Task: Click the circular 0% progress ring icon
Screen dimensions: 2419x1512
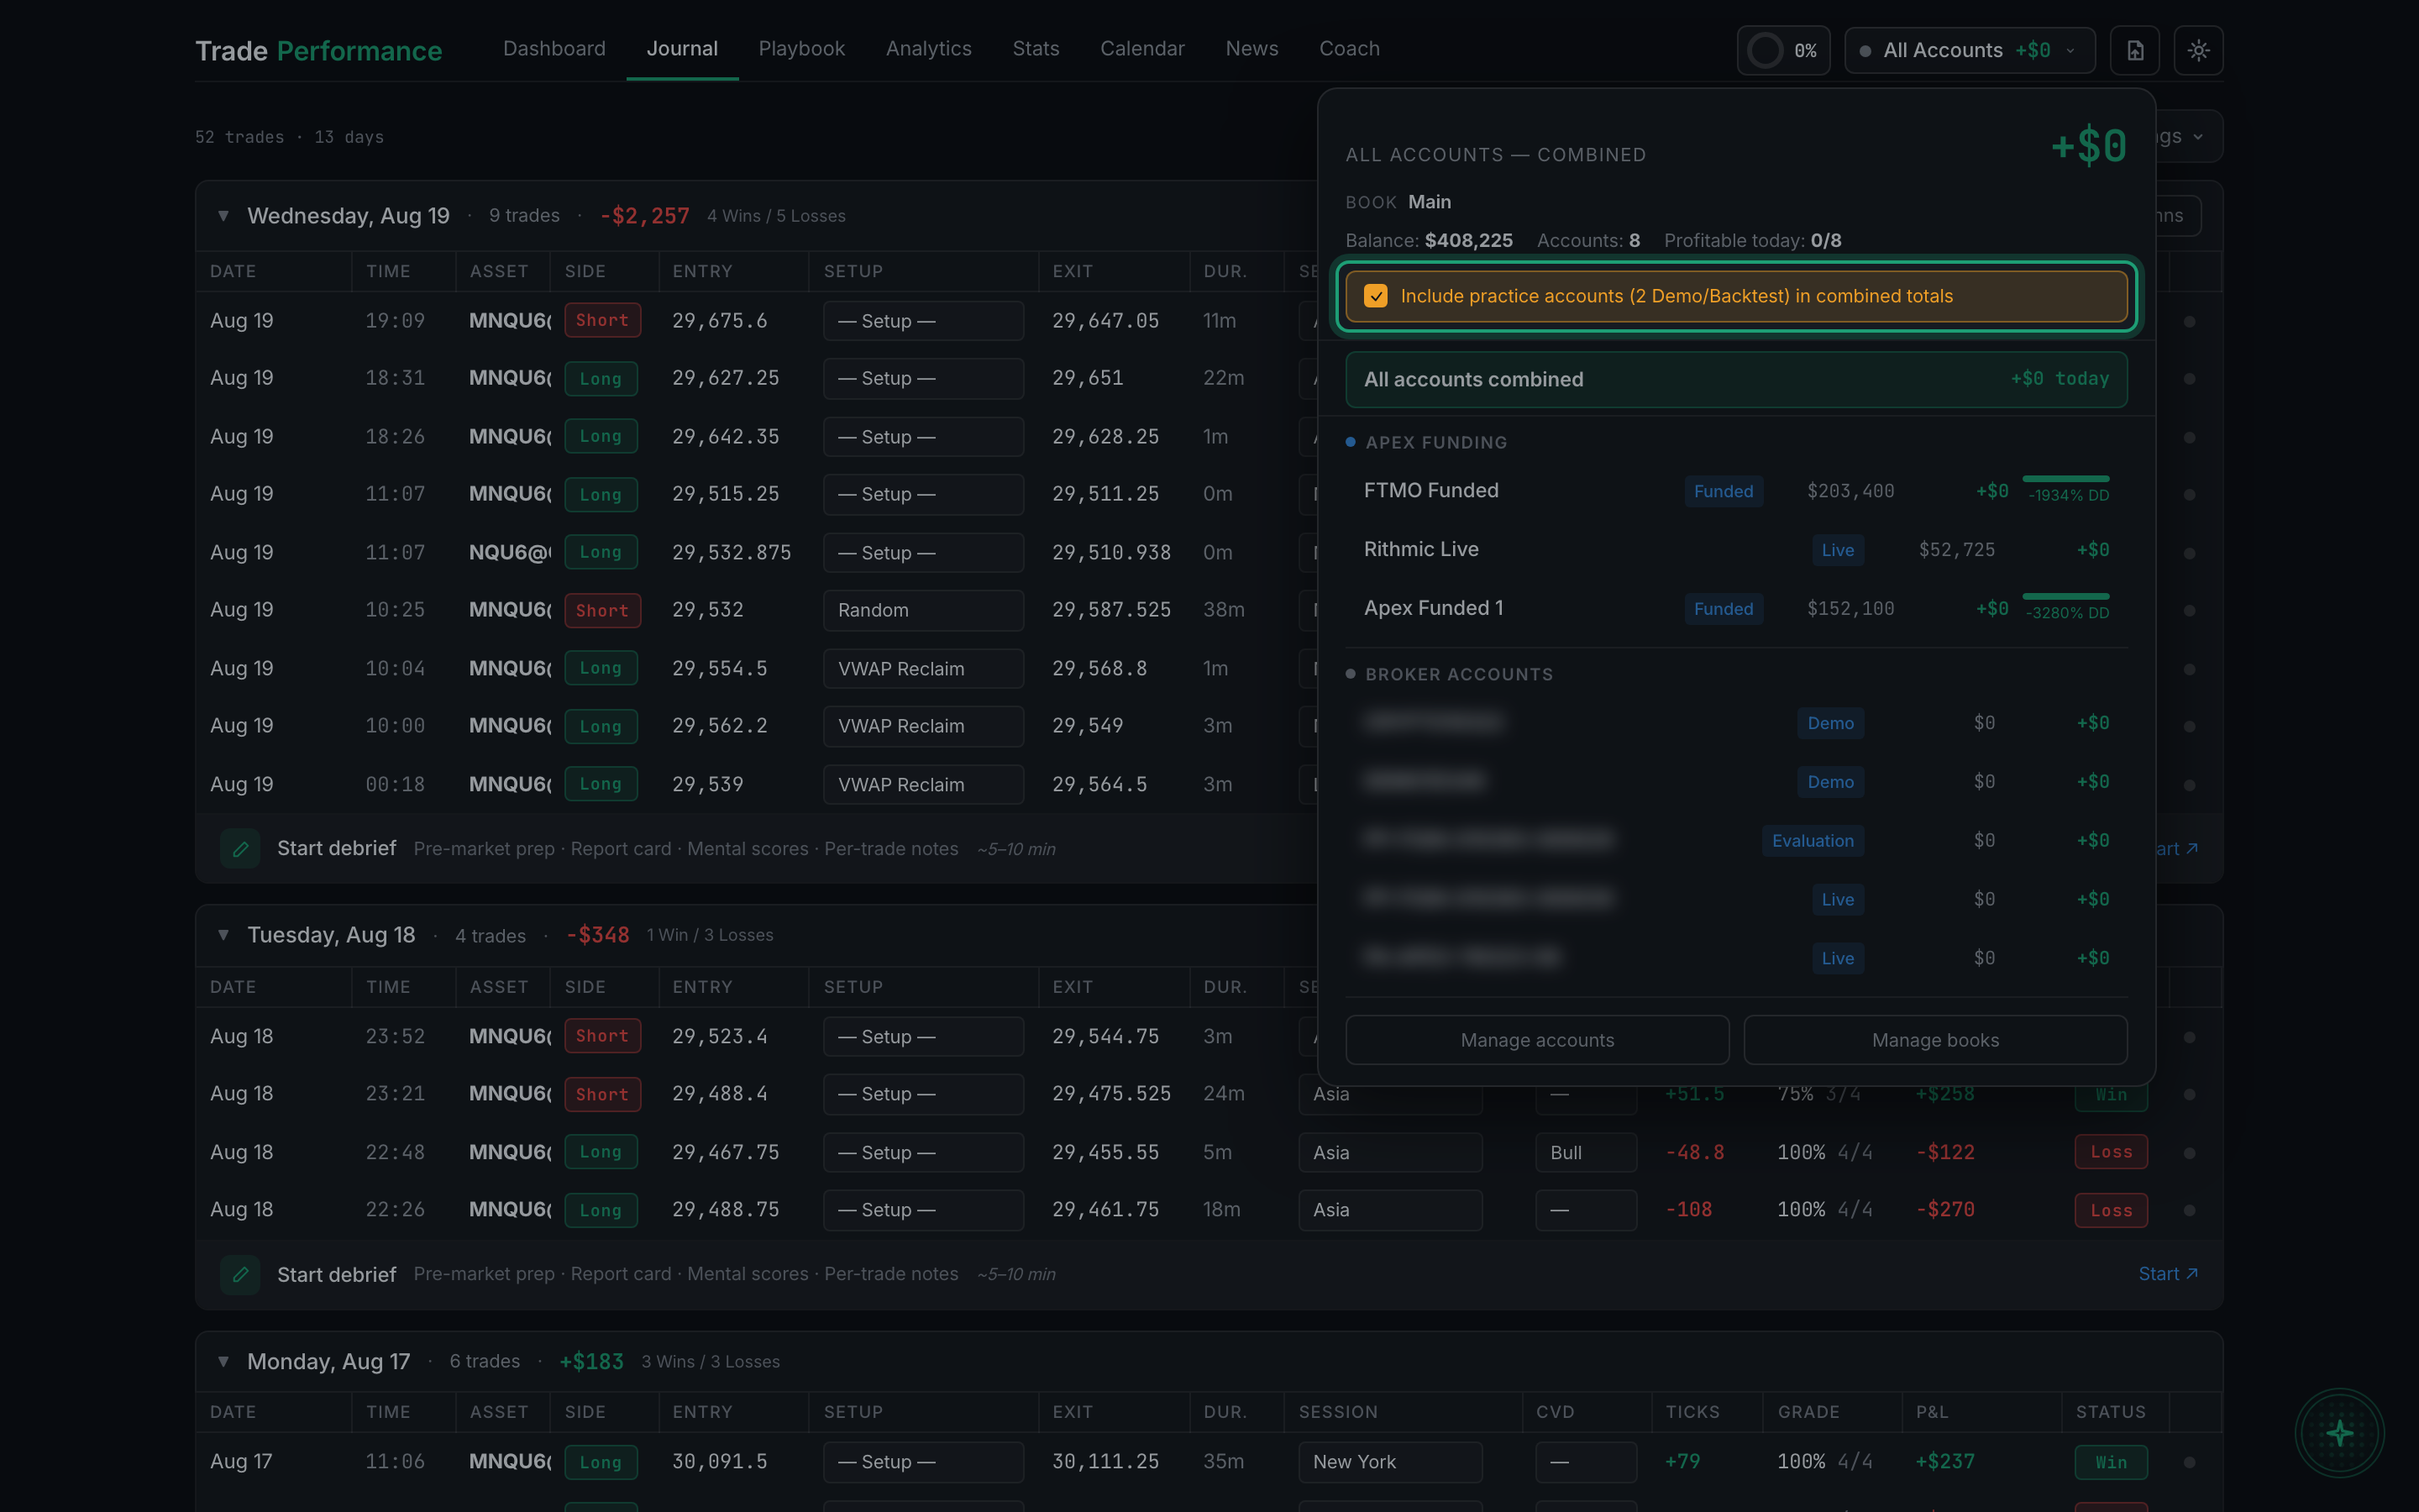Action: [1766, 50]
